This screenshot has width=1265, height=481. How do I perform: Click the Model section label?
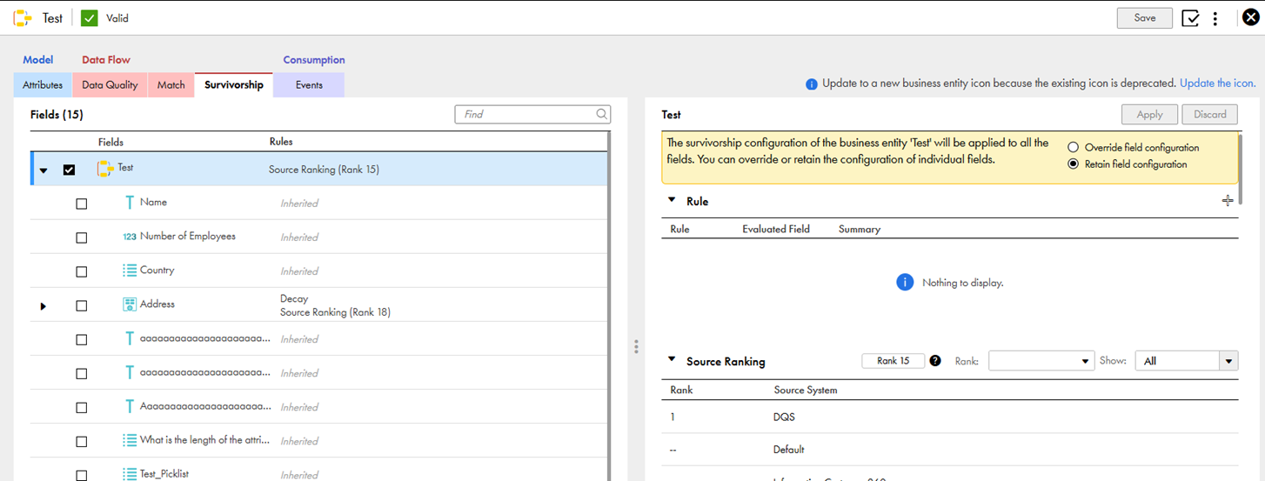(x=38, y=60)
